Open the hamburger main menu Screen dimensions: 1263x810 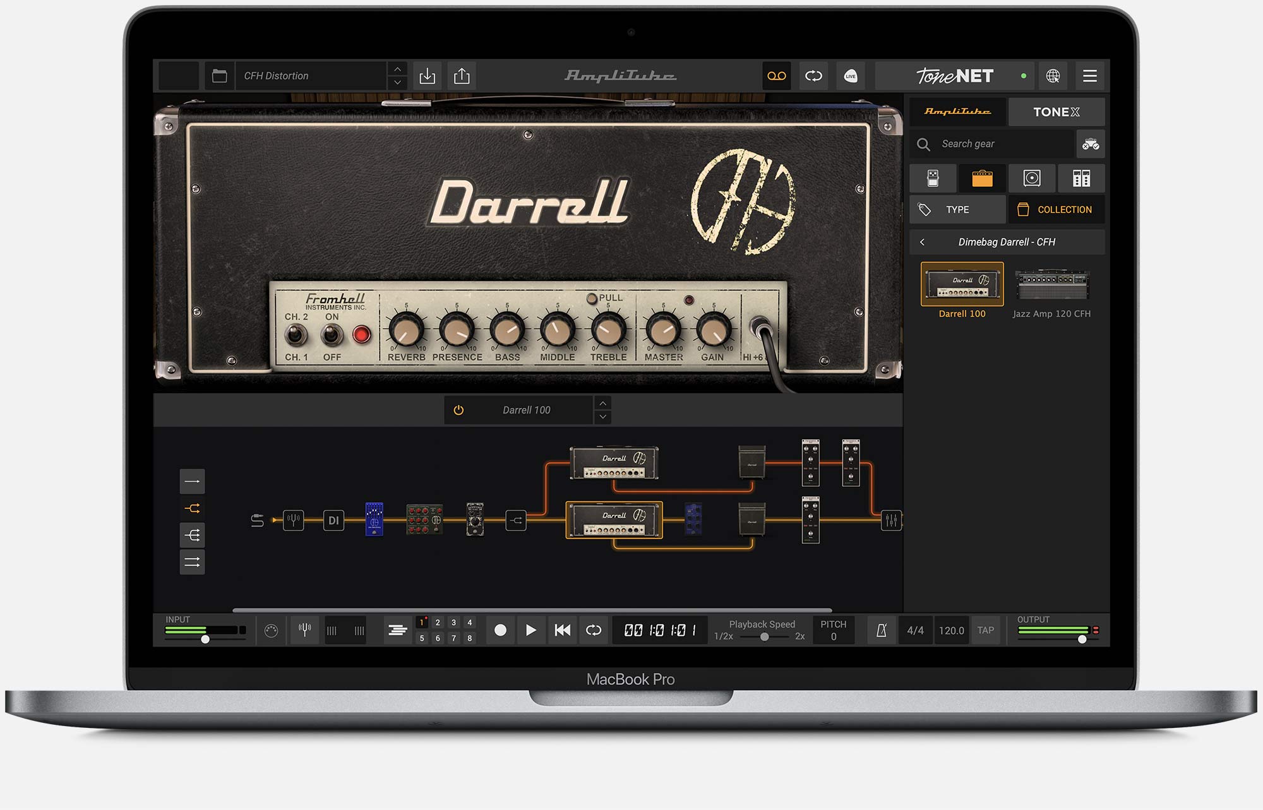point(1089,76)
